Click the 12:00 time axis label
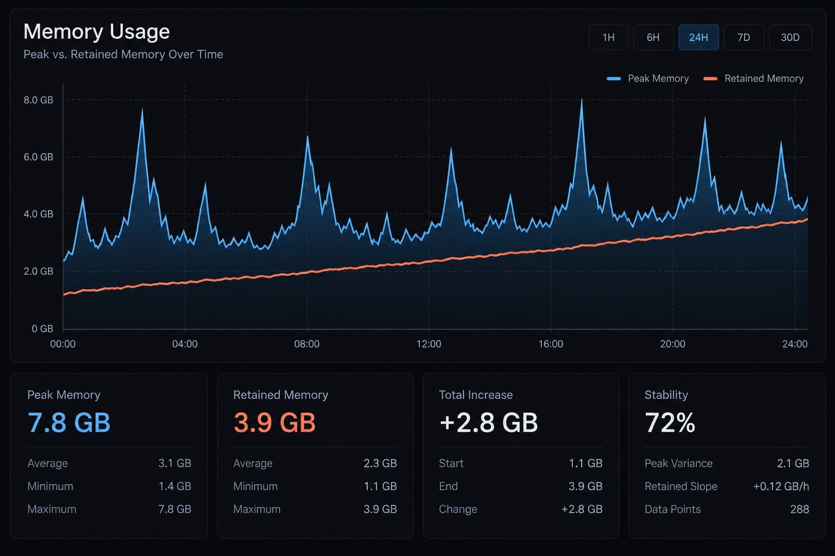Screen dimensions: 835x556 point(428,344)
